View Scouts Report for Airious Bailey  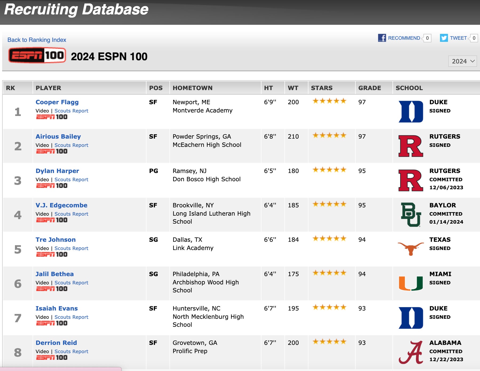71,145
